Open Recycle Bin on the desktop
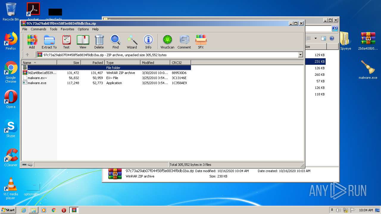The width and height of the screenshot is (381, 214). tap(11, 12)
